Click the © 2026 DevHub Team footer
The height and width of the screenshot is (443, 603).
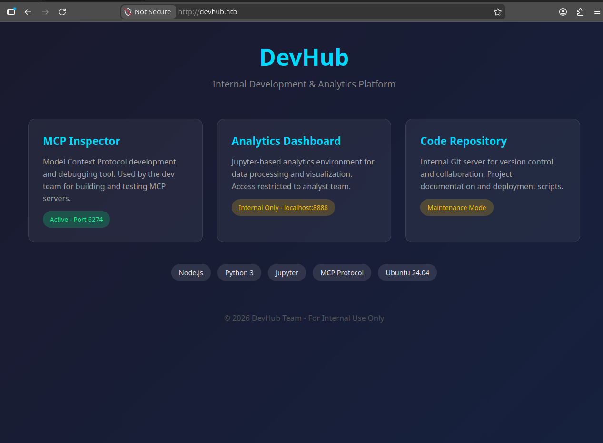pyautogui.click(x=304, y=318)
